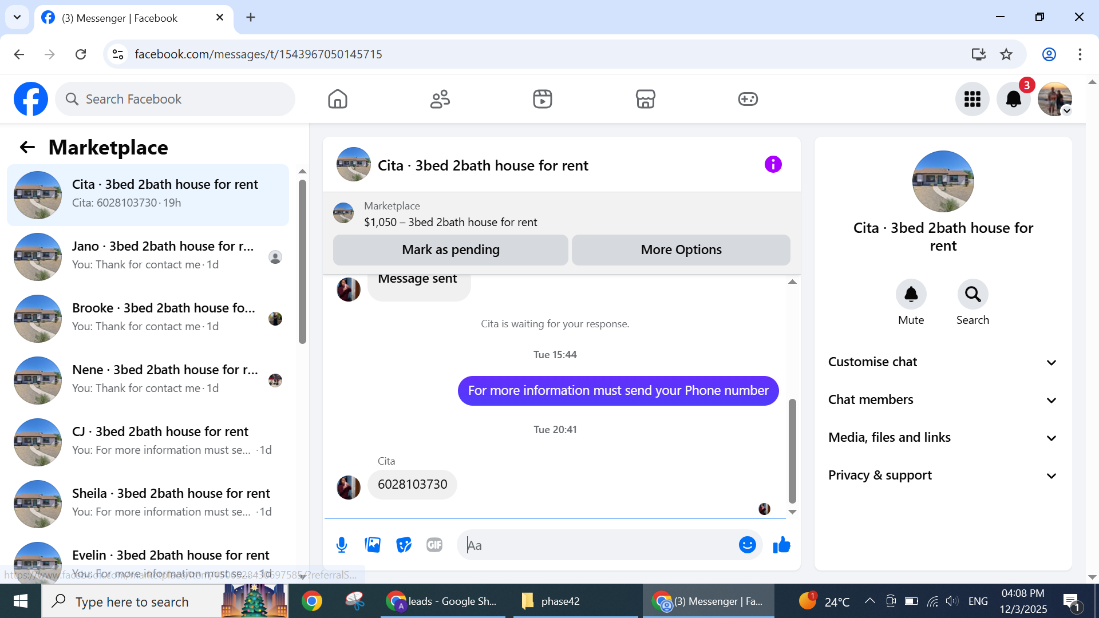Screen dimensions: 1099x618
Task: Click the chat scrollbar thumb in message area
Action: point(792,451)
